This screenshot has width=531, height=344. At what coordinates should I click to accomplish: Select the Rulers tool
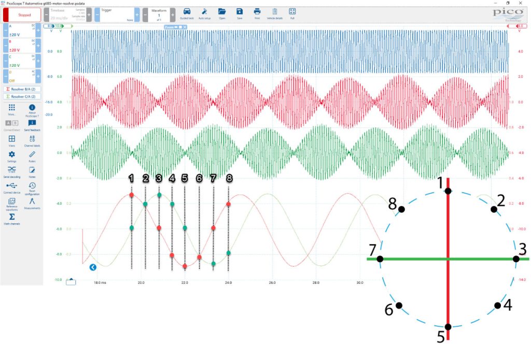(32, 156)
